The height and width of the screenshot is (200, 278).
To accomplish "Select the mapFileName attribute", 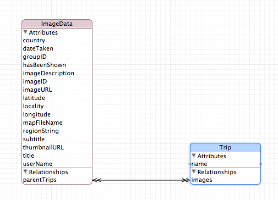I will 57,123.
